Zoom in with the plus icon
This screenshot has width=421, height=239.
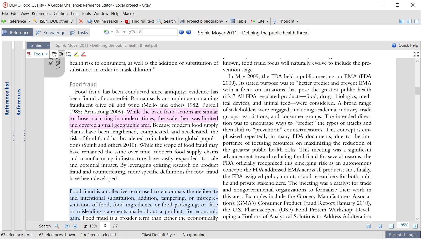[415, 226]
